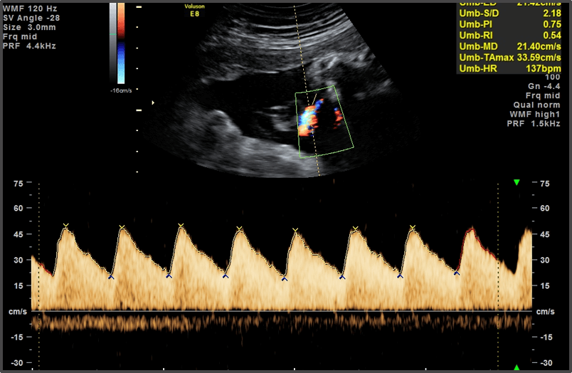Select the Gn -4.4 gain readout
This screenshot has height=373, width=572.
[544, 86]
